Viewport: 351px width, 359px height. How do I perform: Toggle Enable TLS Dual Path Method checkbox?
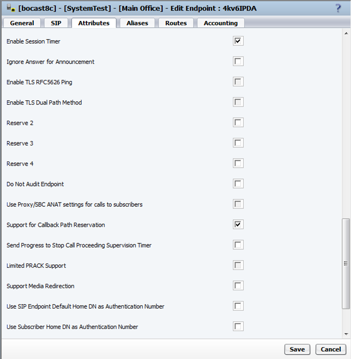238,102
